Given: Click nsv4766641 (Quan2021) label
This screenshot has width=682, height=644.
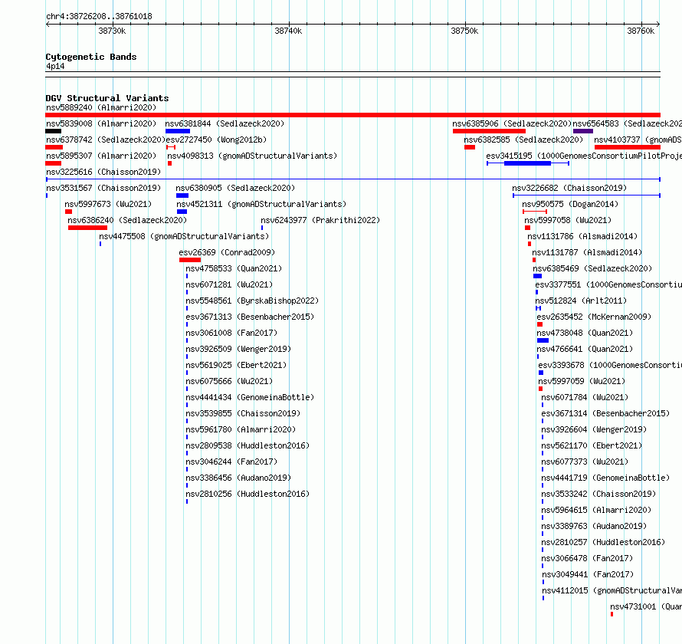Looking at the screenshot, I should [585, 349].
